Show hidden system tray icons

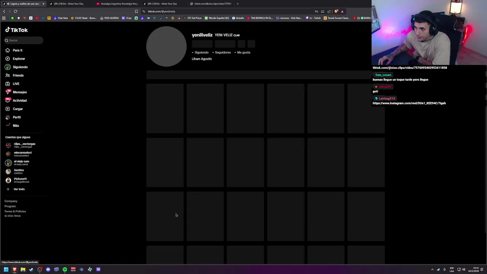coord(432,269)
